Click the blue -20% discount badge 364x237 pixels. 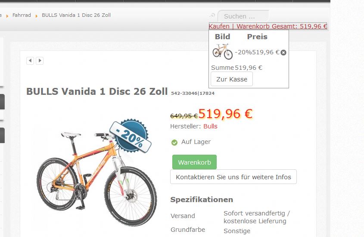coord(131,136)
